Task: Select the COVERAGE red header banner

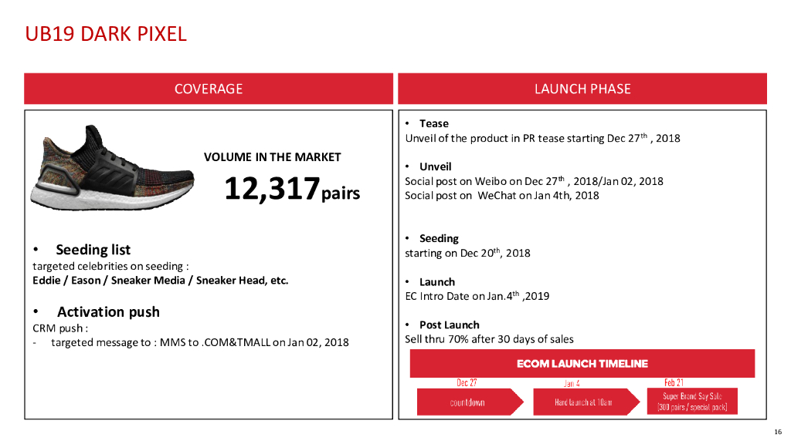Action: (209, 89)
